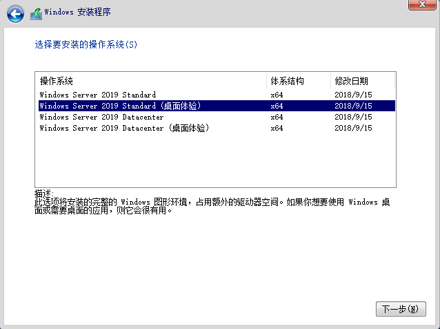Click the 描述 description text

click(212, 202)
